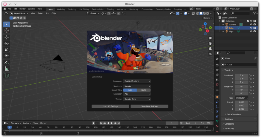Click the red X axis gizmo
The width and height of the screenshot is (261, 138).
(x=207, y=31)
